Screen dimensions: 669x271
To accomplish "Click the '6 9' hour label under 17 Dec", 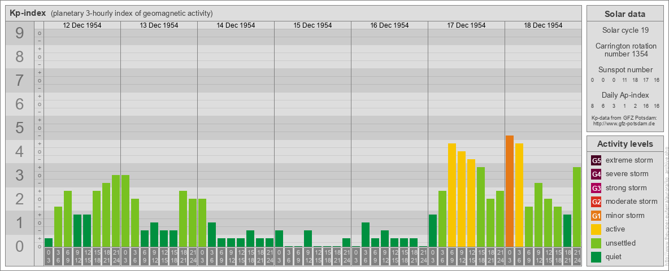I will (452, 256).
